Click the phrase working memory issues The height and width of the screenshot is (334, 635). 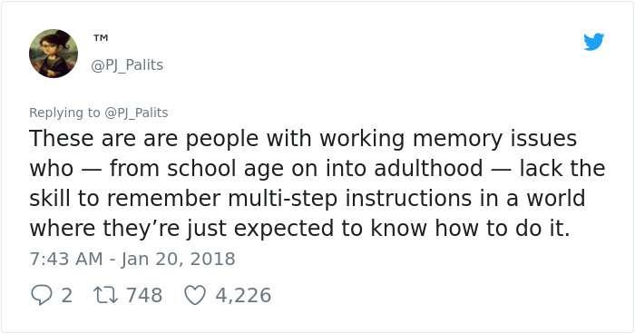pos(448,139)
